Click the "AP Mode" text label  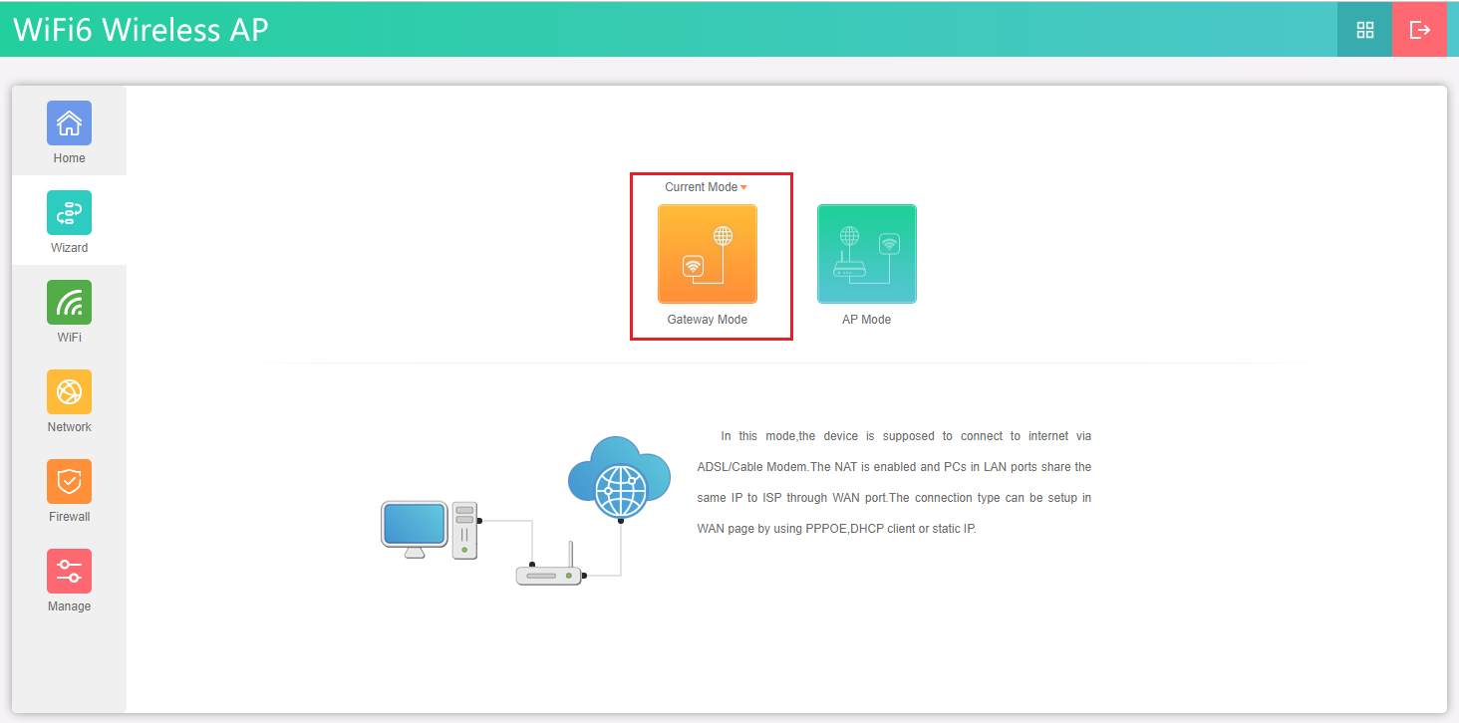click(x=866, y=320)
